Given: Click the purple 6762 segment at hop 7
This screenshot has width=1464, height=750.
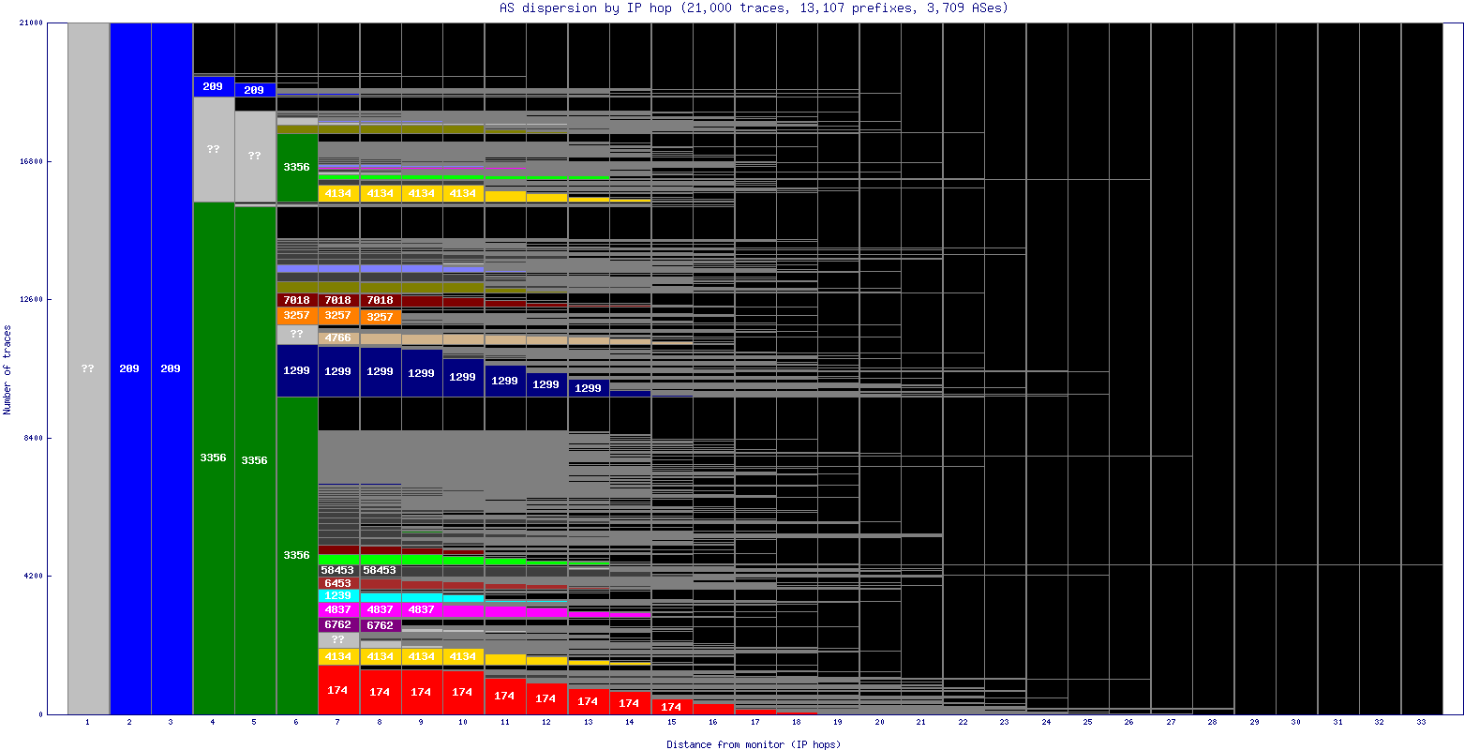Looking at the screenshot, I should 338,624.
